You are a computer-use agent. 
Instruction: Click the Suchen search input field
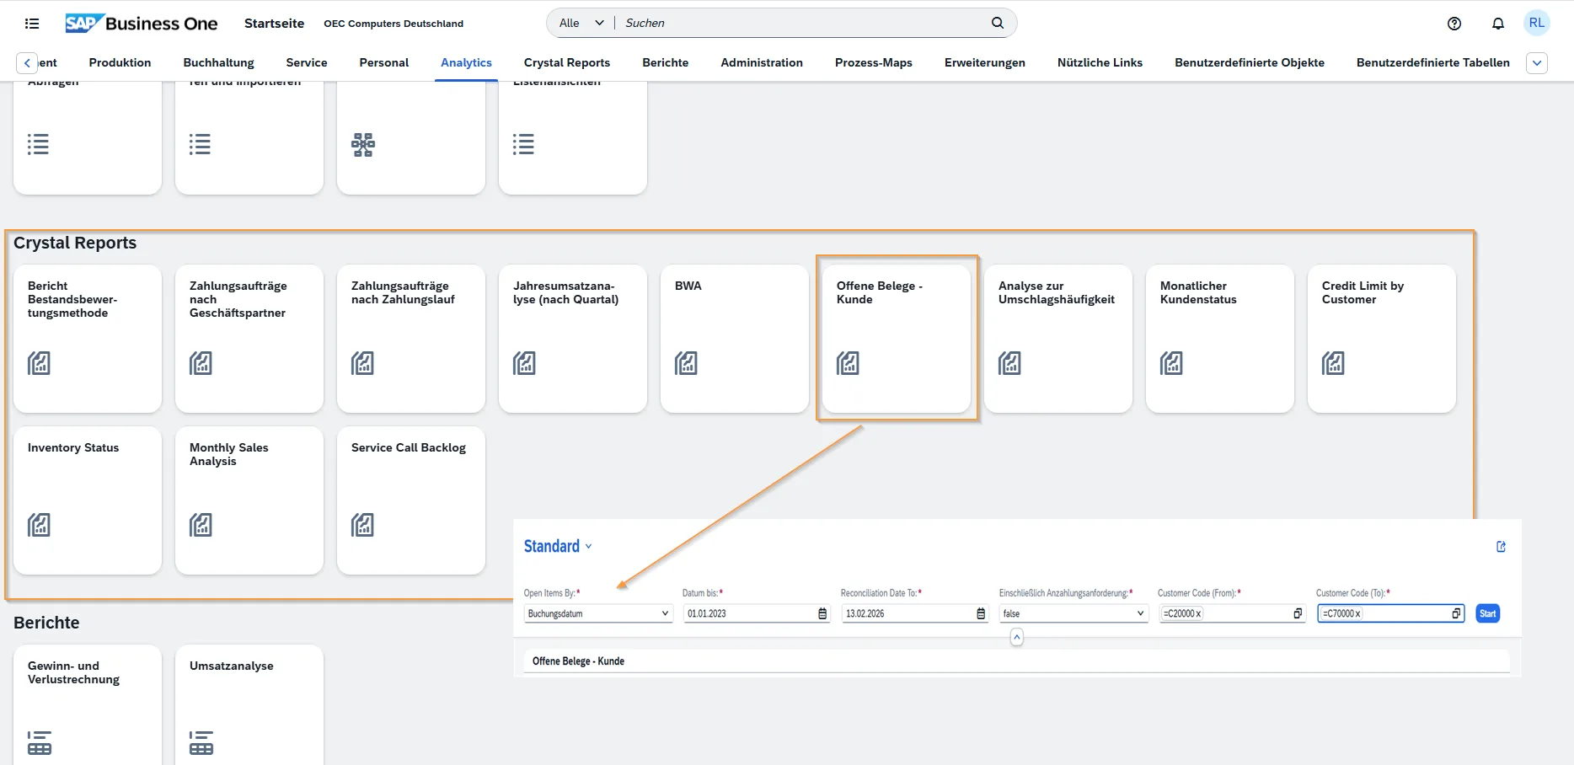800,23
